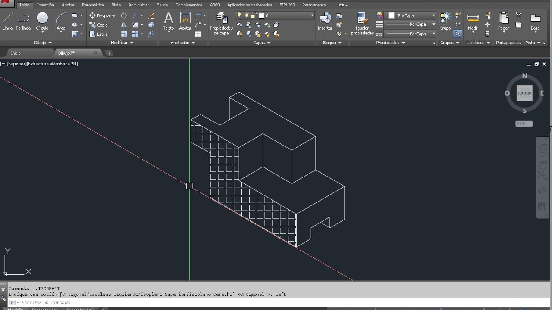The image size is (552, 310).
Task: Click the Grupo tool
Action: pos(445,22)
